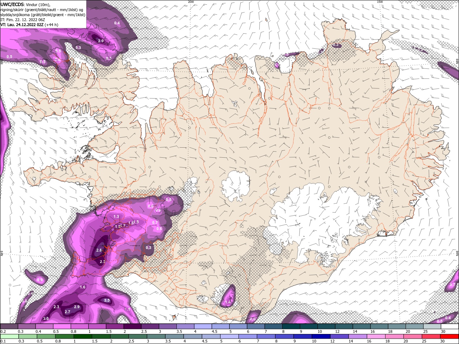The width and height of the screenshot is (459, 344).
Task: Click the 3.0 precipitation value on the map
Action: coord(46,319)
